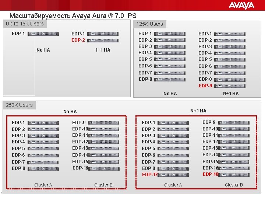The width and height of the screenshot is (265, 199).
Task: Click 'EDP-5' label in 250K No HA Cluster A
Action: (x=18, y=149)
